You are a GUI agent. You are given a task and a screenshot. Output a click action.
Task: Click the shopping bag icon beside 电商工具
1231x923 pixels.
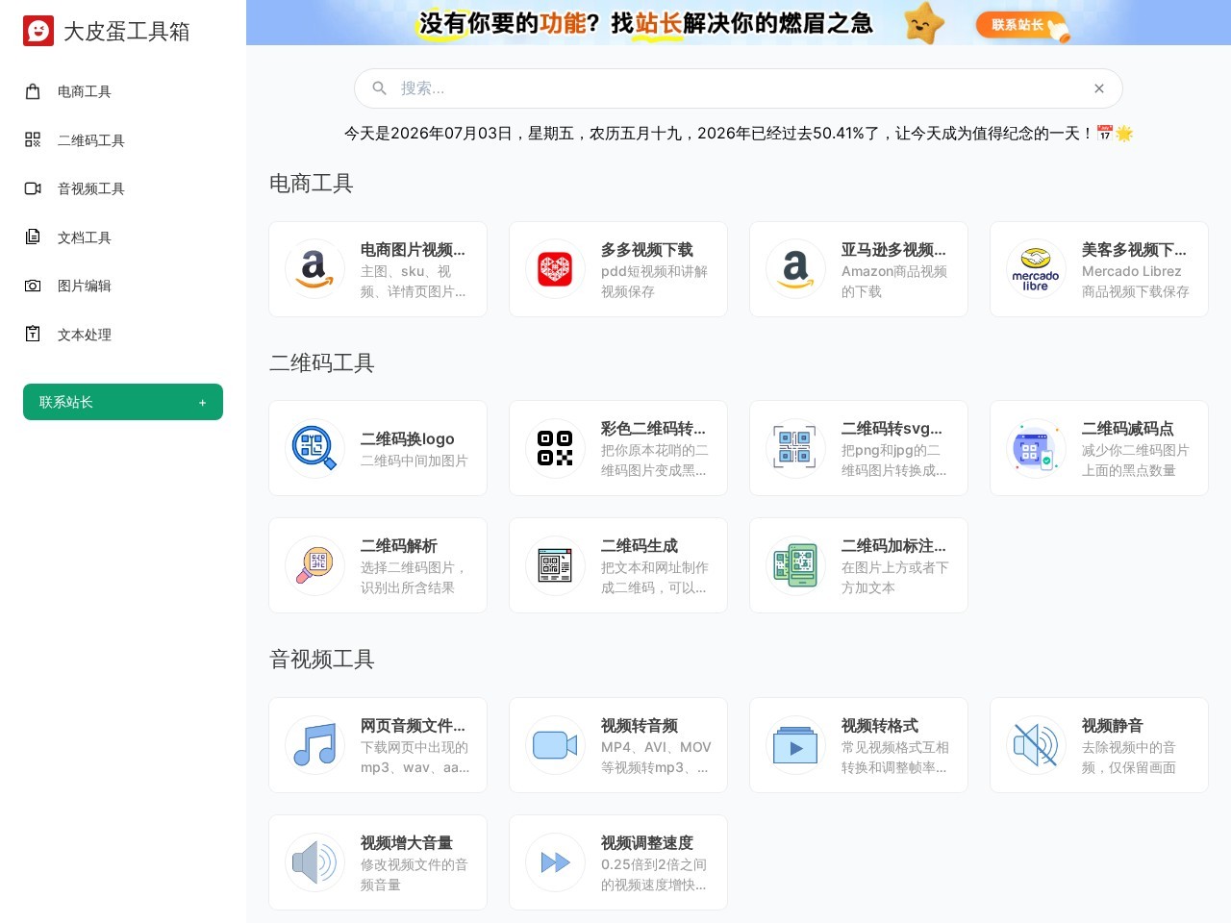33,91
